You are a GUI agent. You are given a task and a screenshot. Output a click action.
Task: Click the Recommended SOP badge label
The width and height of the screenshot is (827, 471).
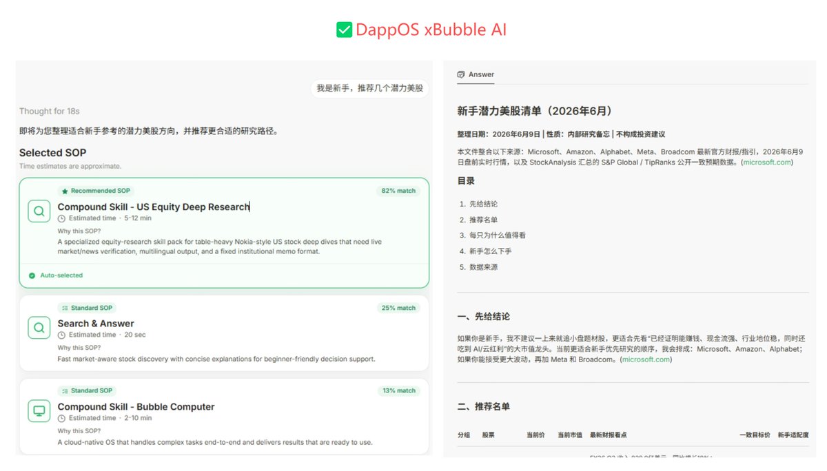[101, 191]
